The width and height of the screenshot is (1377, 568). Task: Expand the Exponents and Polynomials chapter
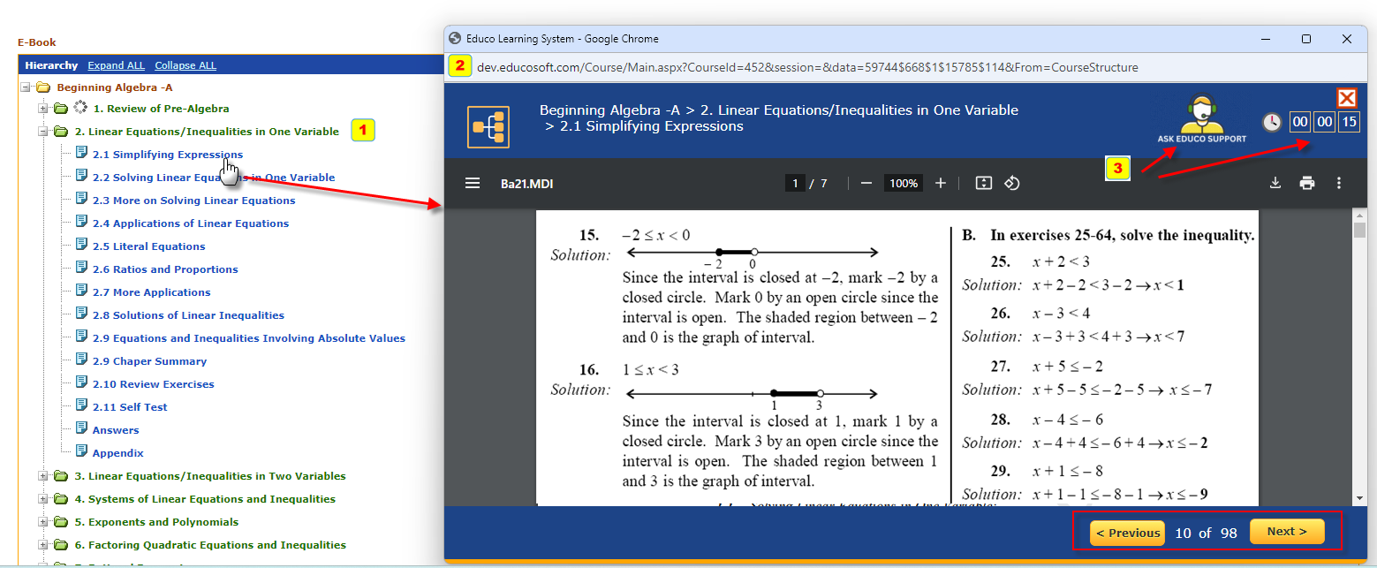point(42,523)
